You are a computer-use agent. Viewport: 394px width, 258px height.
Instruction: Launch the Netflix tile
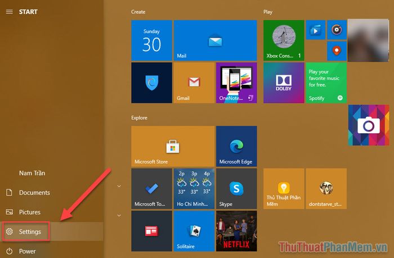coord(236,231)
